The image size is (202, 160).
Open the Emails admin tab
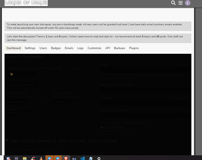click(x=69, y=48)
